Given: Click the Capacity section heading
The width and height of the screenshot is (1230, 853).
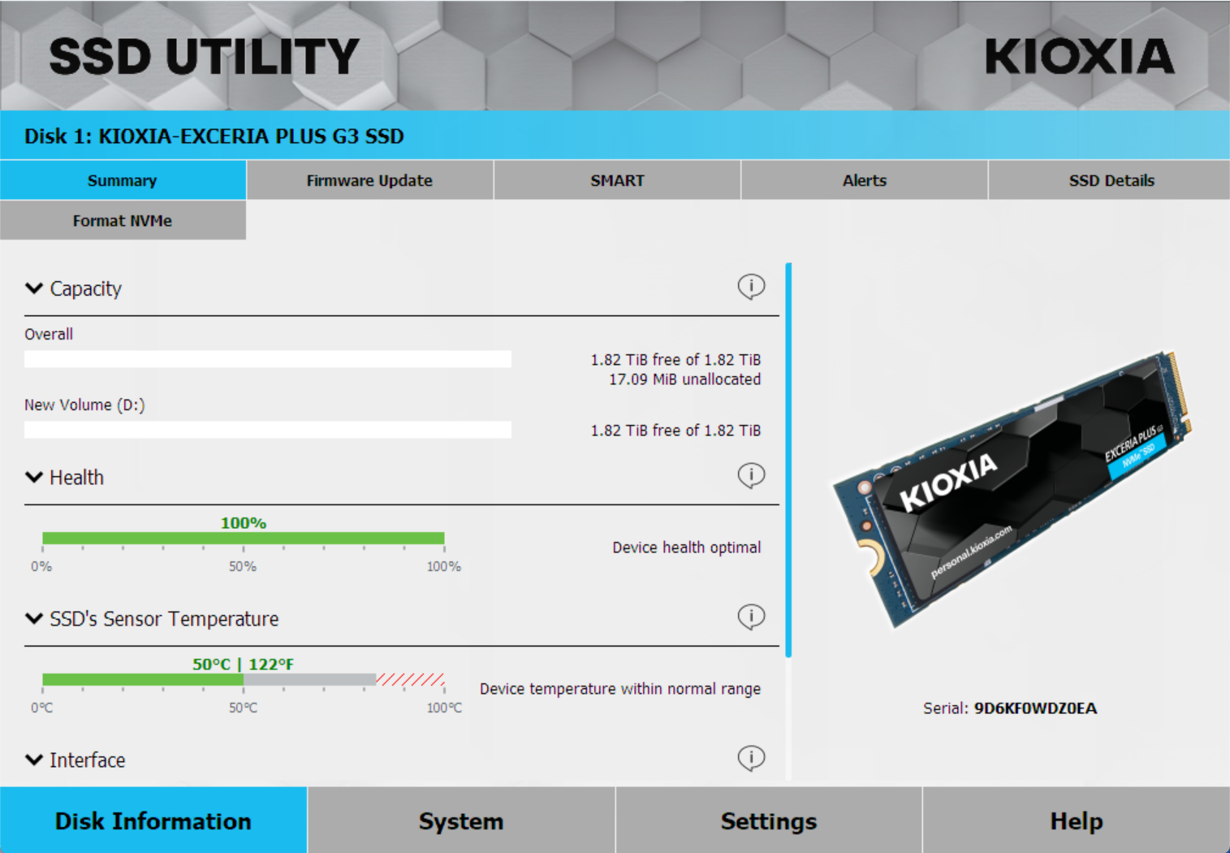Looking at the screenshot, I should [x=86, y=288].
